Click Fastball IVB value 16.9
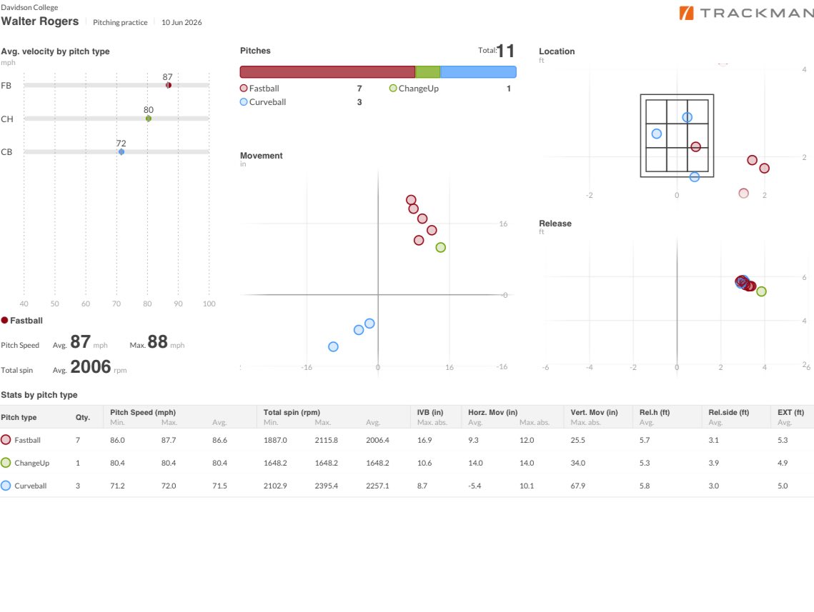Viewport: 814px width, 612px height. (425, 440)
